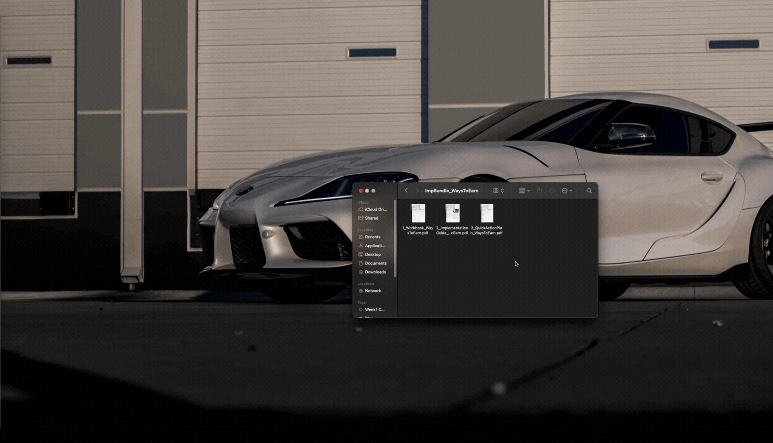Open Applications in the Finder sidebar
This screenshot has width=773, height=443.
pyautogui.click(x=371, y=246)
